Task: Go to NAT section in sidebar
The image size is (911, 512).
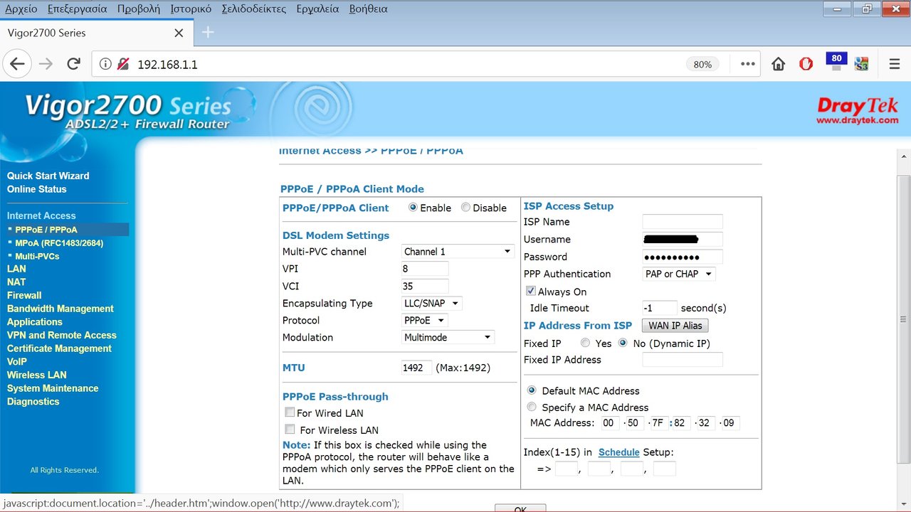Action: click(16, 282)
